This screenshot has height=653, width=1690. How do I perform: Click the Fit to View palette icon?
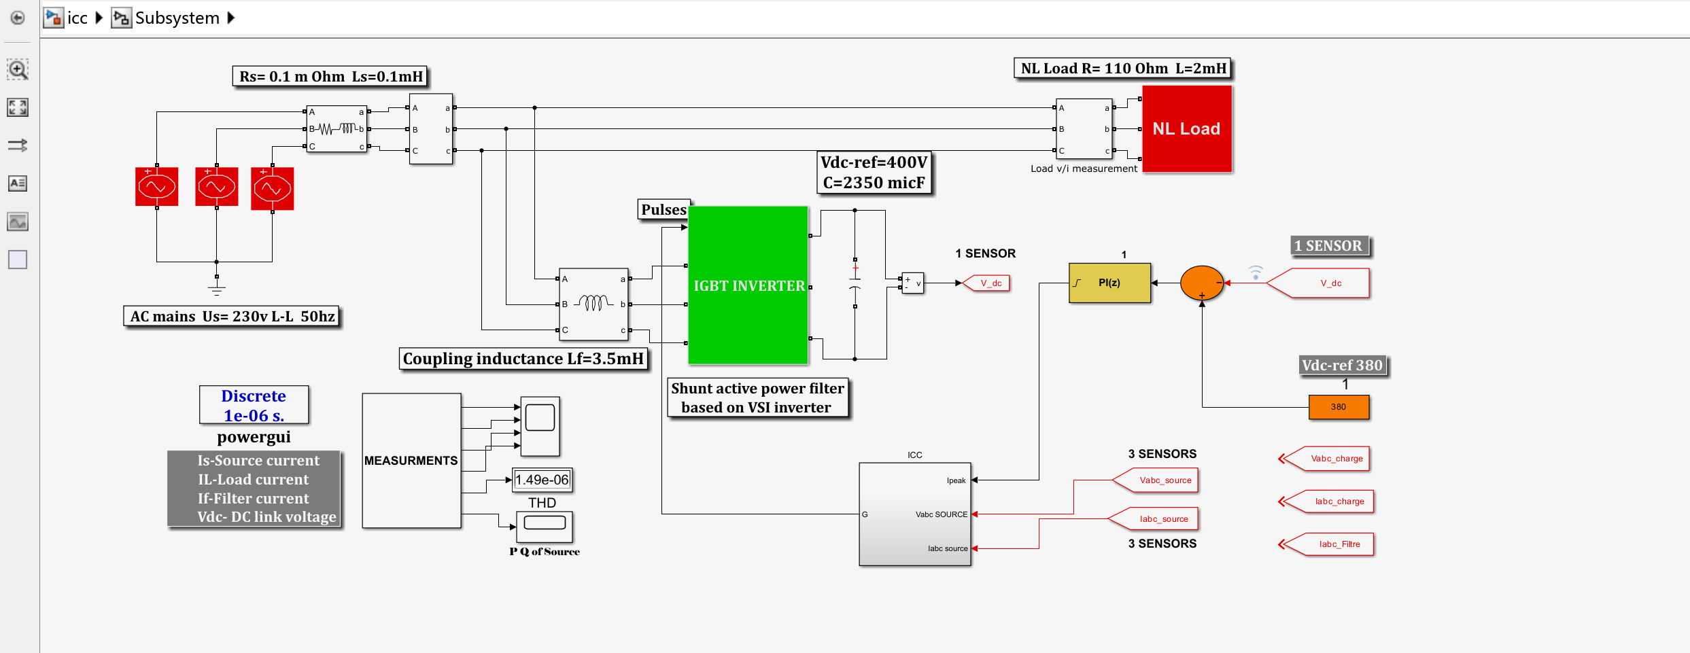tap(18, 107)
